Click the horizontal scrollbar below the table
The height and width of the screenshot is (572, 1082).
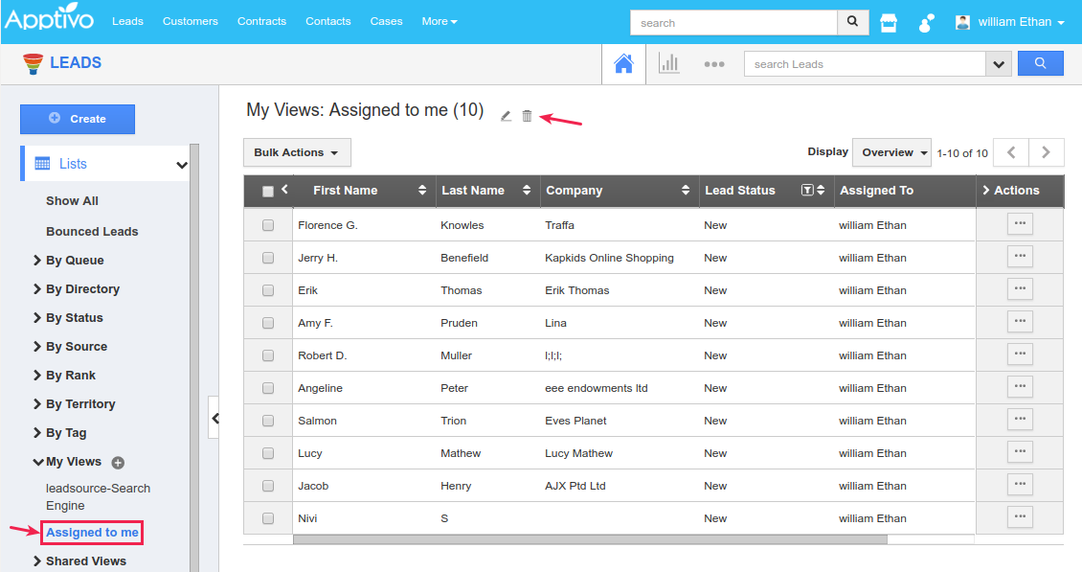click(589, 539)
